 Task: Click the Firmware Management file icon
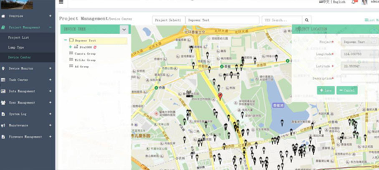click(3, 137)
